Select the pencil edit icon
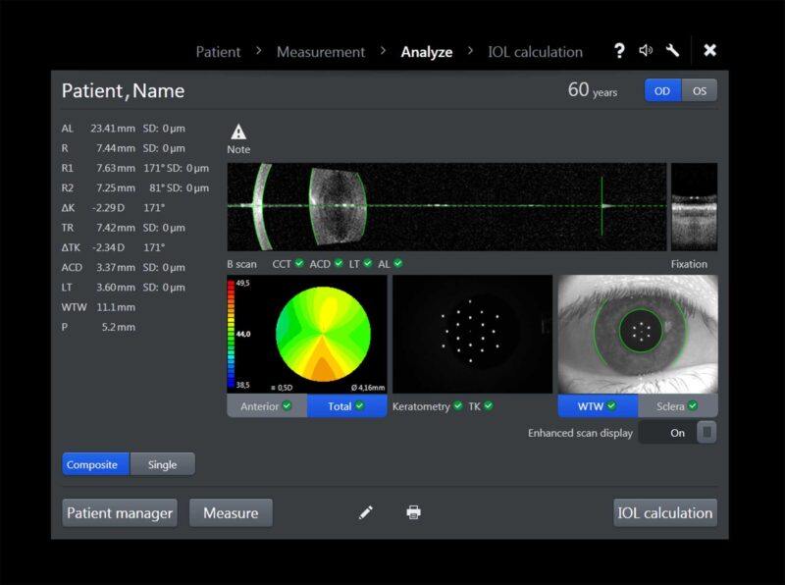Screen dimensions: 785x585 [366, 512]
